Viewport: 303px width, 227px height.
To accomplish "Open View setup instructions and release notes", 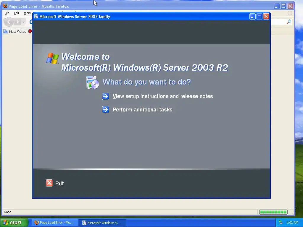I will 163,96.
